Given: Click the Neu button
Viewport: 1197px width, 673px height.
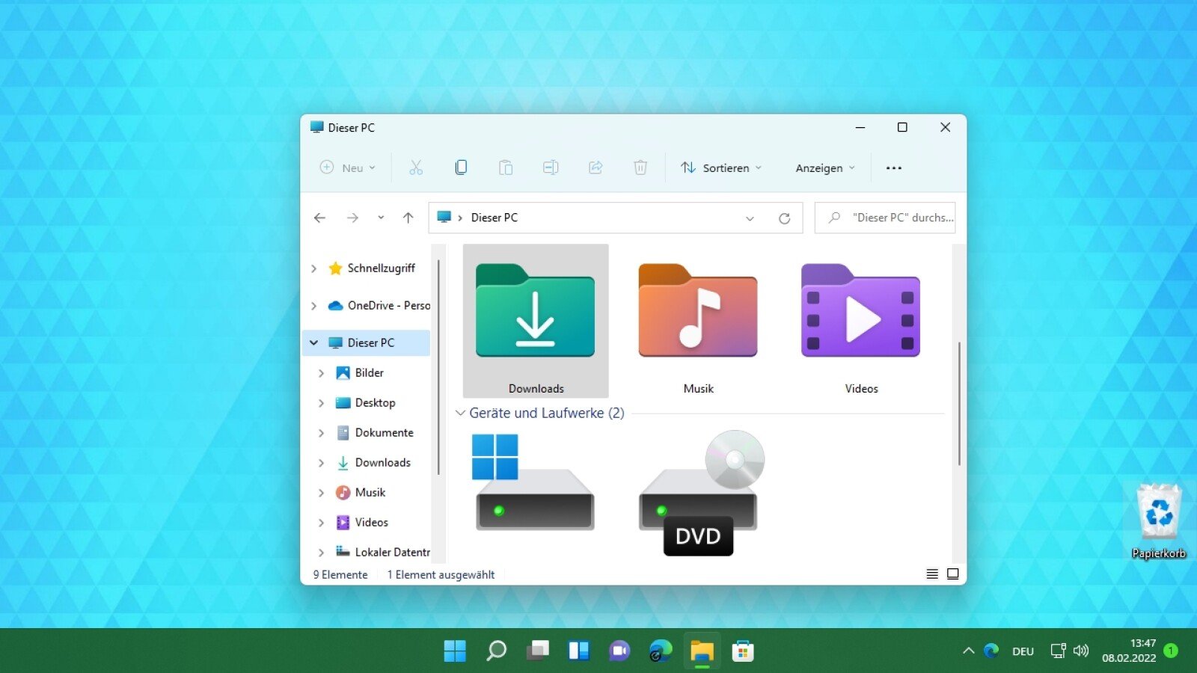Looking at the screenshot, I should point(346,168).
